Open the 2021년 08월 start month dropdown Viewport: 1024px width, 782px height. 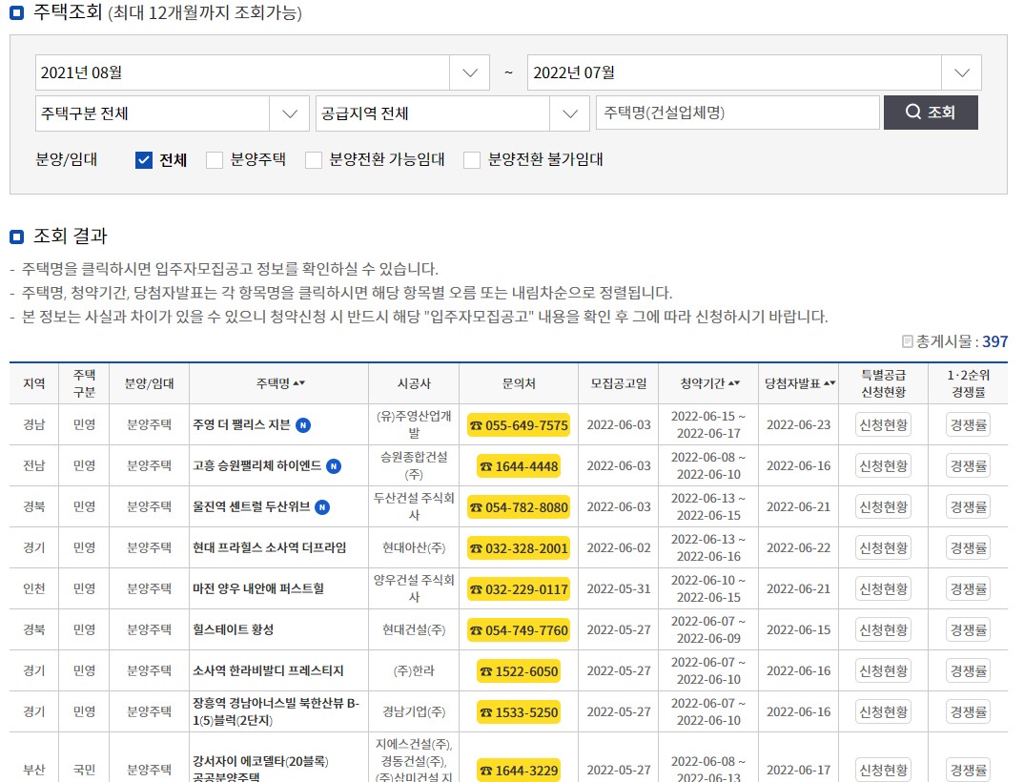[x=262, y=72]
